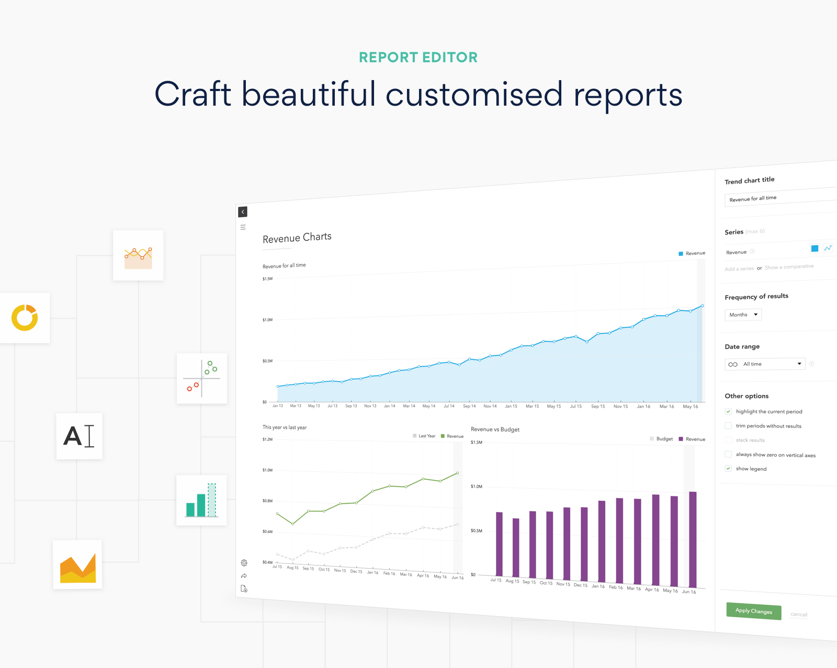Select the donut chart widget tile

[x=25, y=318]
